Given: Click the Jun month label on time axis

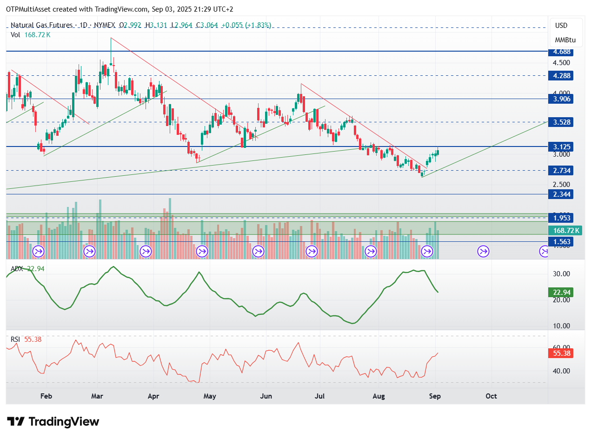Looking at the screenshot, I should (x=266, y=396).
